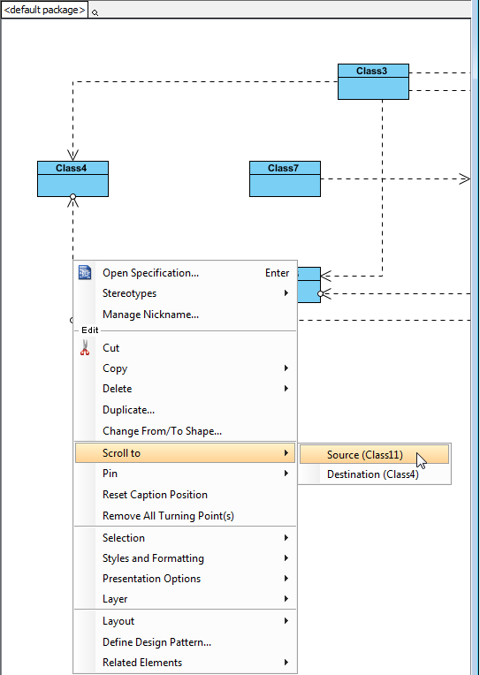Open the Selection submenu

[186, 538]
